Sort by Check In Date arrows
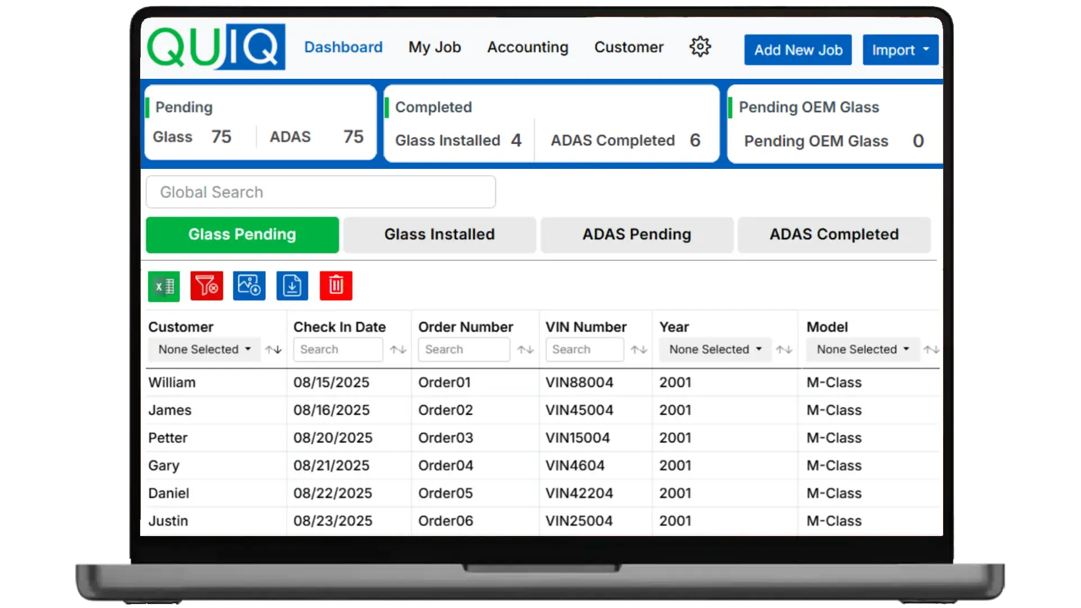This screenshot has height=608, width=1081. [x=398, y=350]
